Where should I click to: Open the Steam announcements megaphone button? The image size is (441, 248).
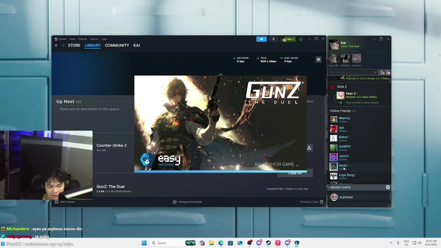click(261, 39)
